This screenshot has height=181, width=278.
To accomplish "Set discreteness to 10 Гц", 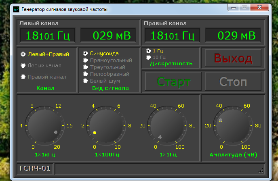I will click(x=149, y=57).
